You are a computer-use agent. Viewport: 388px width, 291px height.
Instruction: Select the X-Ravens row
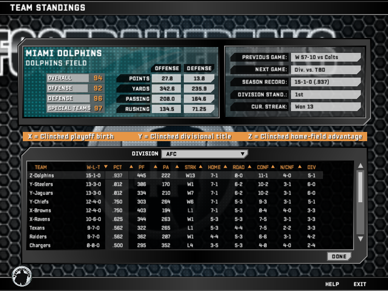tap(175, 219)
